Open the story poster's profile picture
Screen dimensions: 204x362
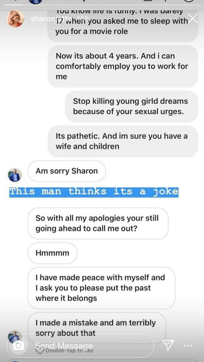[15, 18]
